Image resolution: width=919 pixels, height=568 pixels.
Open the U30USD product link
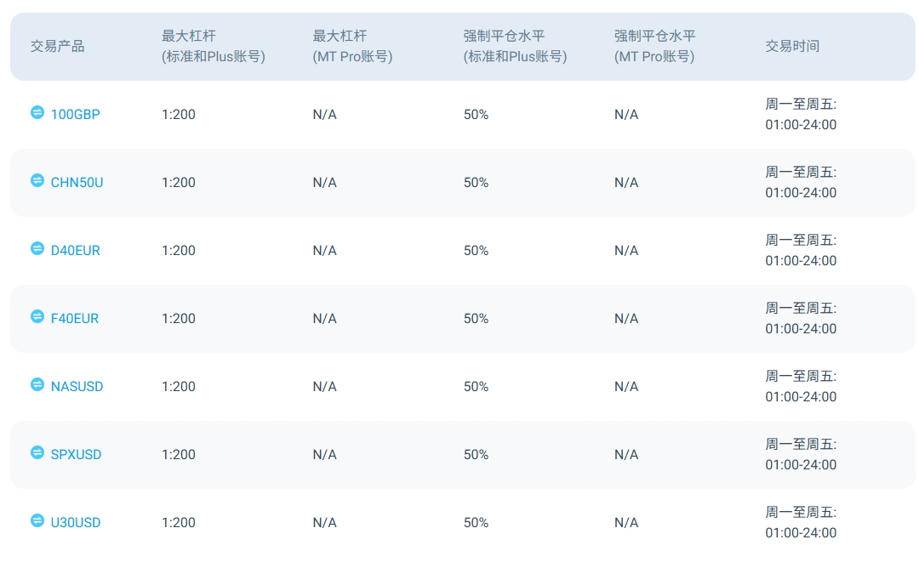pos(75,522)
